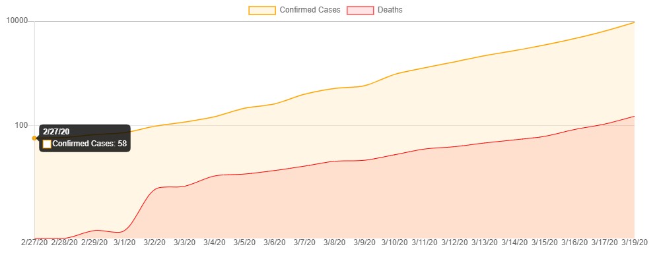Click the 3/15/20 date label

click(x=544, y=243)
